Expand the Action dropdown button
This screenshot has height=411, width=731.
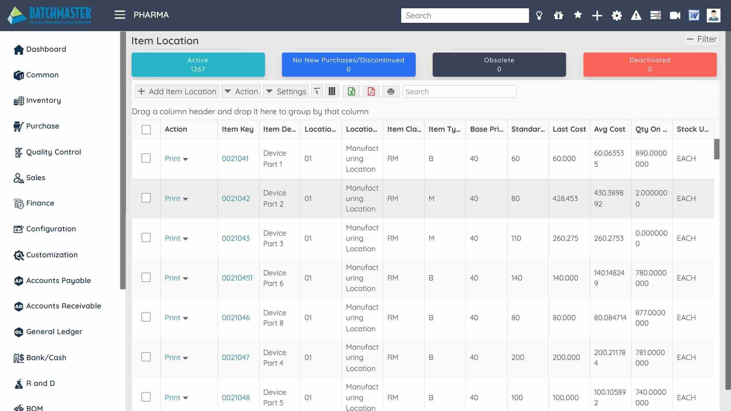point(241,91)
